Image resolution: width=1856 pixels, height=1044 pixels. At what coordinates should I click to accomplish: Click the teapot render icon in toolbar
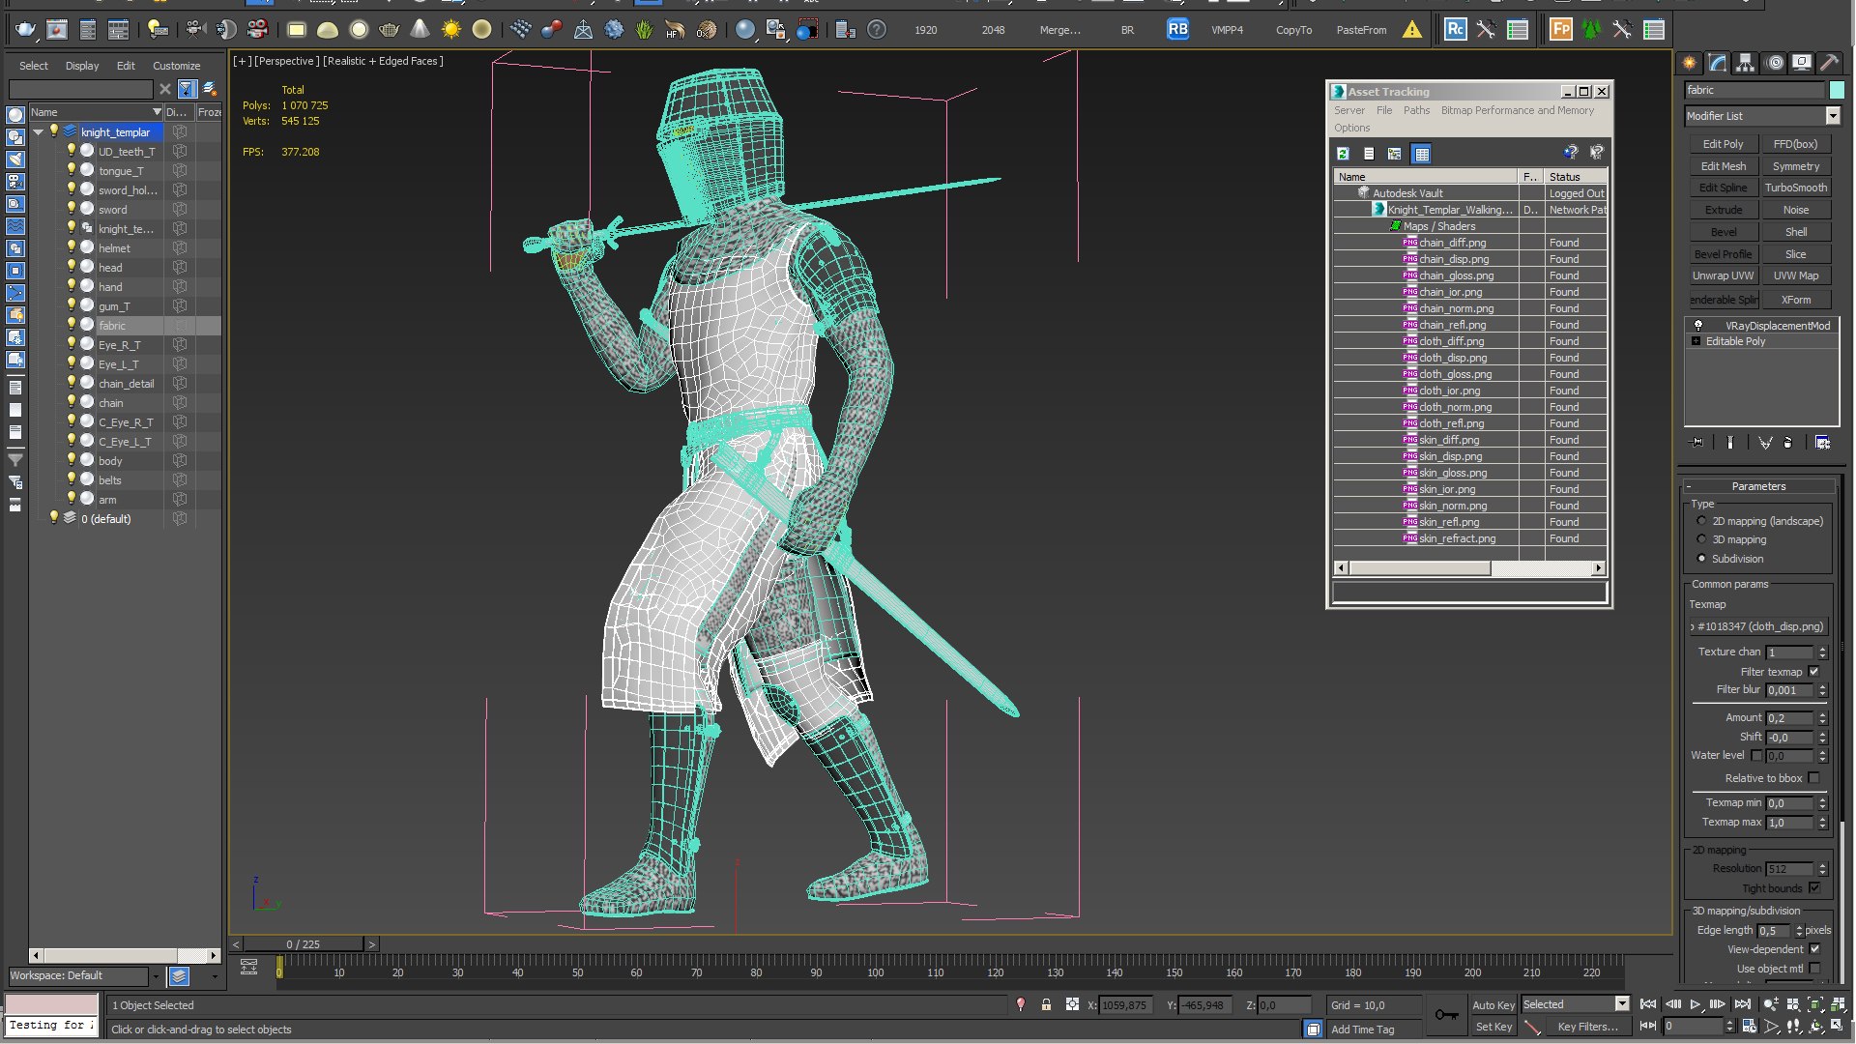point(26,30)
